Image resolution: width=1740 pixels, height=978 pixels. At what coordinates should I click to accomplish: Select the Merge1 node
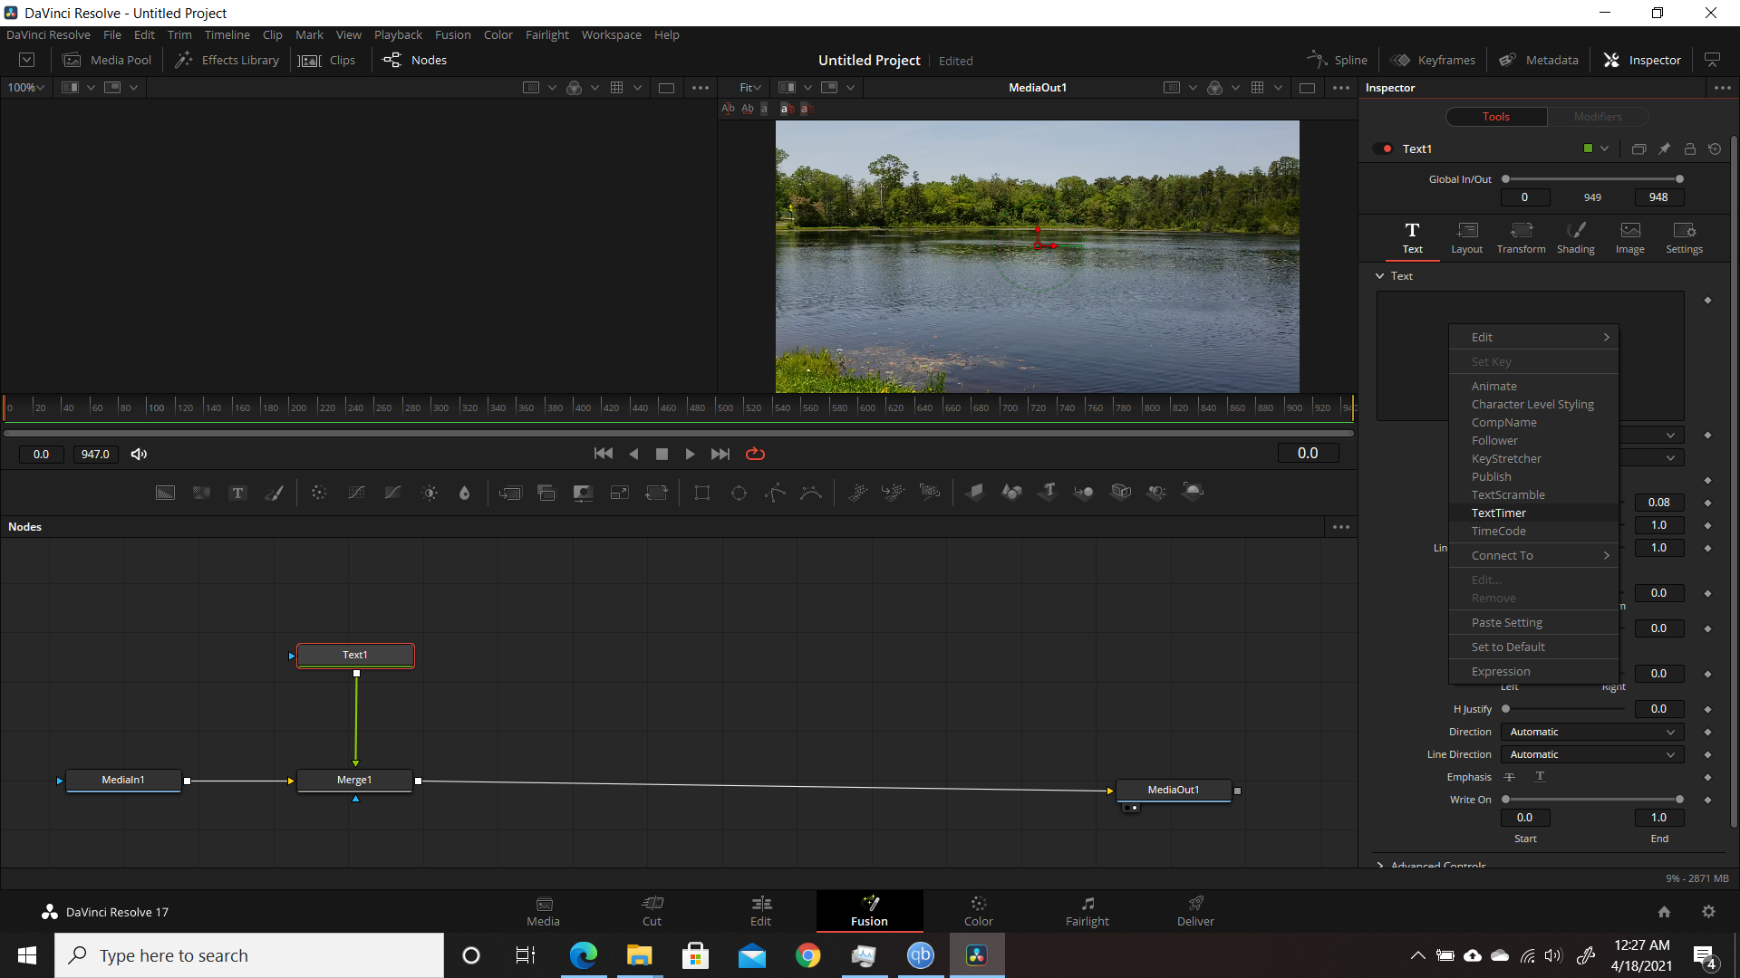click(355, 780)
